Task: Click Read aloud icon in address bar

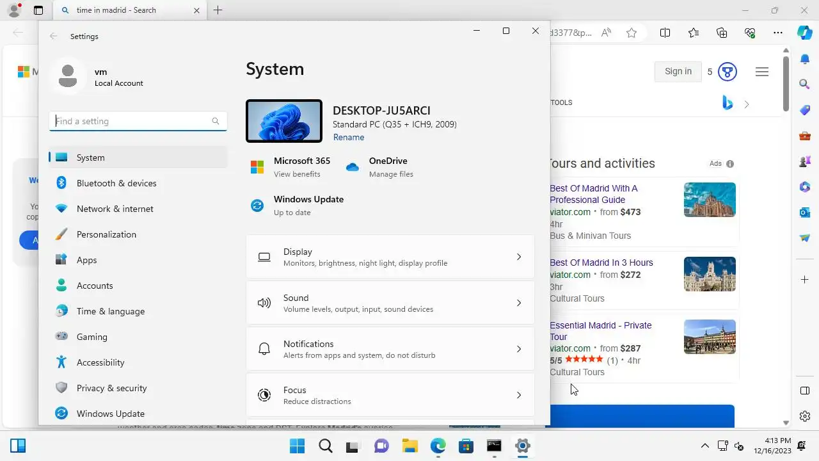Action: pyautogui.click(x=606, y=33)
